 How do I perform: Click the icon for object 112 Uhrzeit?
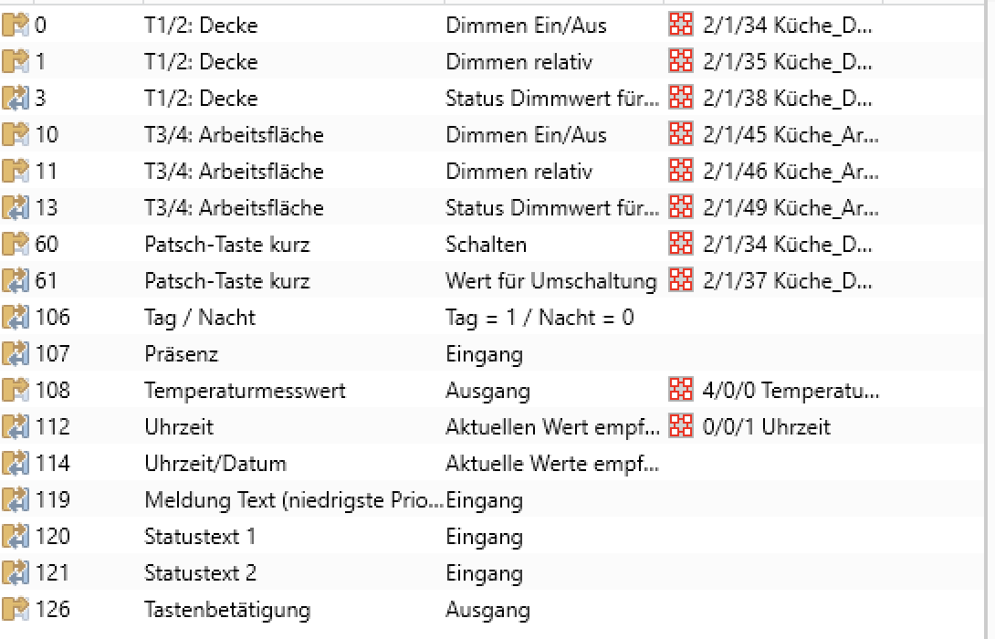point(16,427)
